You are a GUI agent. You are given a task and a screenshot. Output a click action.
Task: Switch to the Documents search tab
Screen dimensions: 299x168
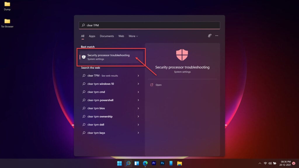point(107,36)
